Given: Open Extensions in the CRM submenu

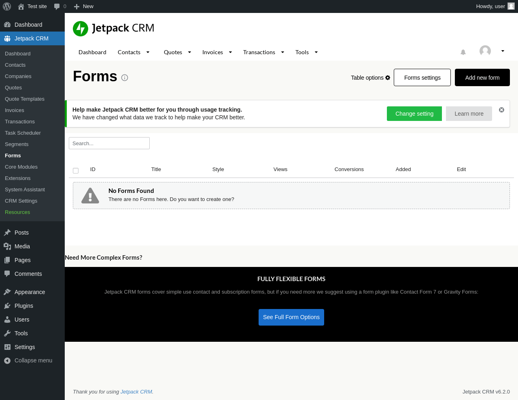Looking at the screenshot, I should pos(18,178).
